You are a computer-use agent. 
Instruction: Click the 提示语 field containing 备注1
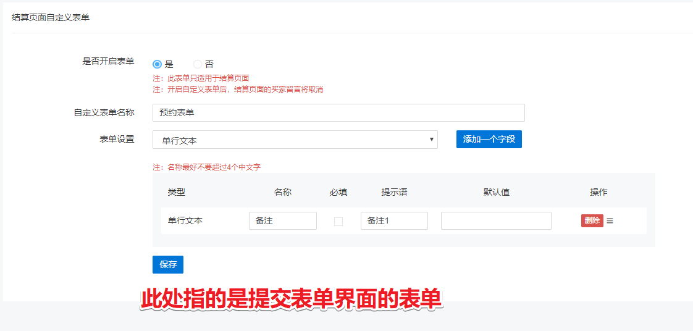394,220
